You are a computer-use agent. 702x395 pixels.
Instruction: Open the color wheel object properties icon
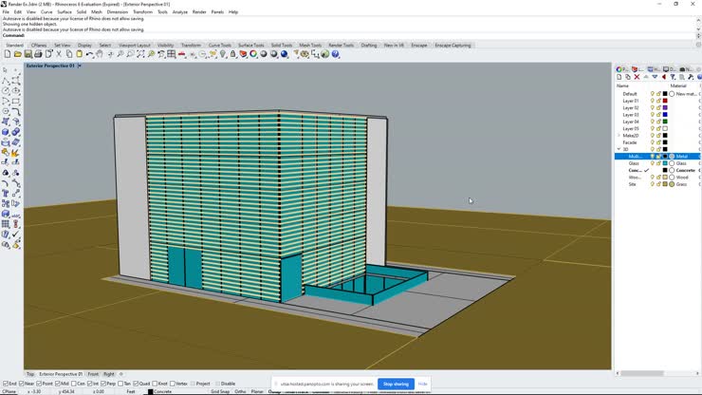point(253,54)
